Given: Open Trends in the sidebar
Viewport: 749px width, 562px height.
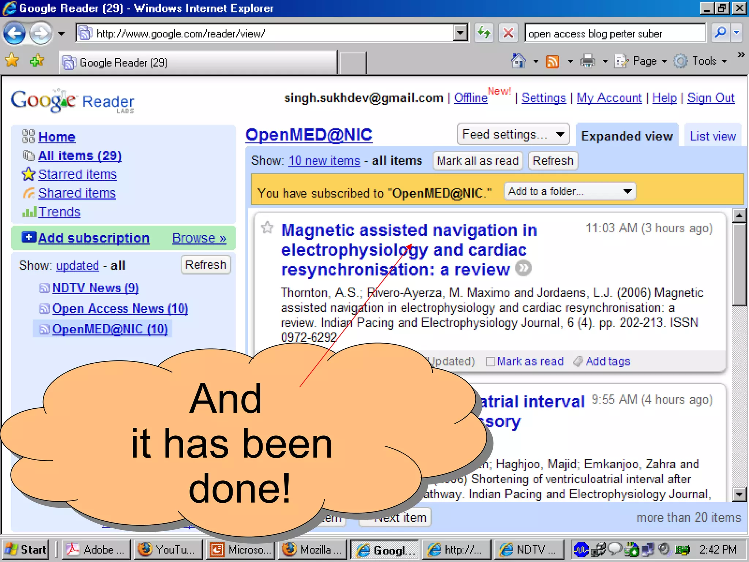Looking at the screenshot, I should pos(59,212).
